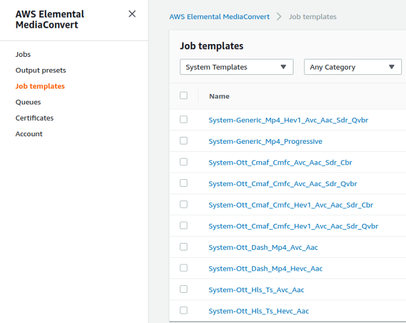Open the System-Ott_Hls_Ts_Avc_Aac template

tap(256, 290)
